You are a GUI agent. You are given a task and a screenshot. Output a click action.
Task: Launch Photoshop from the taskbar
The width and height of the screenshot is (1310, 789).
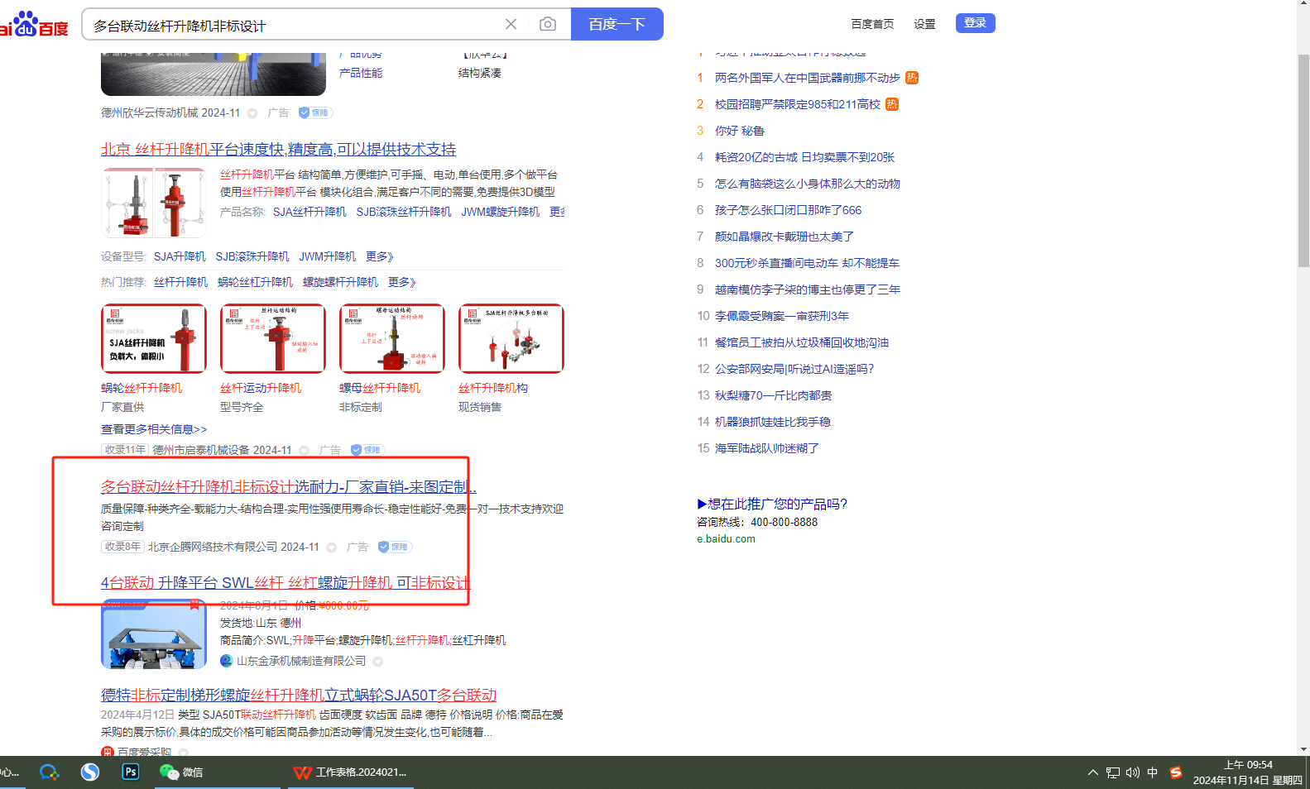coord(131,772)
